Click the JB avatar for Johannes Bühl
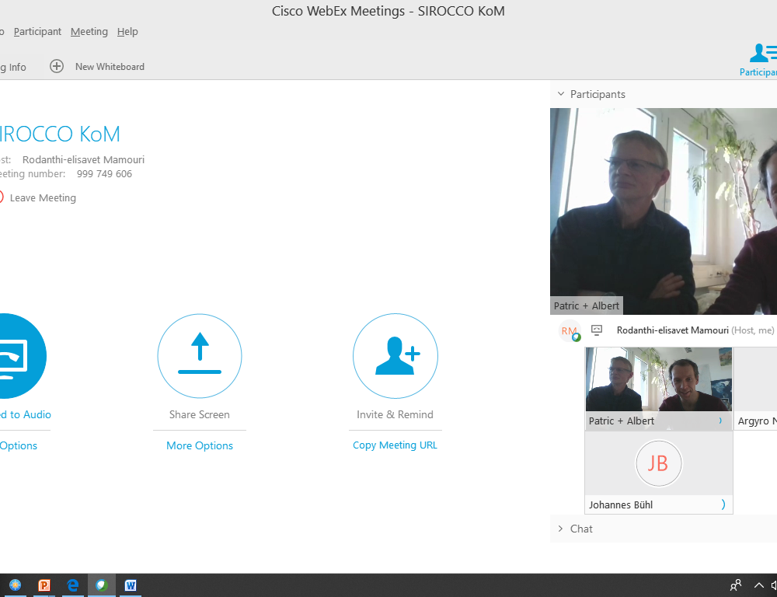777x597 pixels. (658, 463)
